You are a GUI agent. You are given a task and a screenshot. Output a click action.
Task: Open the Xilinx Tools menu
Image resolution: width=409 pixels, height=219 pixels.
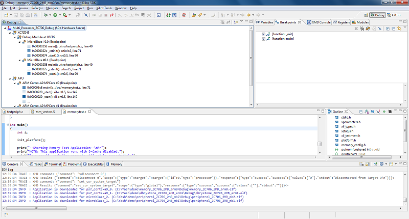tap(104, 8)
